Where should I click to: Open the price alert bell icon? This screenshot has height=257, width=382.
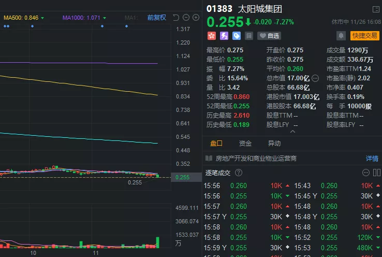341,36
